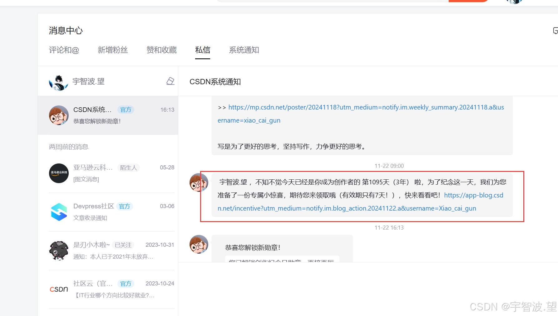Click the 消息中心 heading
This screenshot has width=558, height=316.
click(66, 31)
